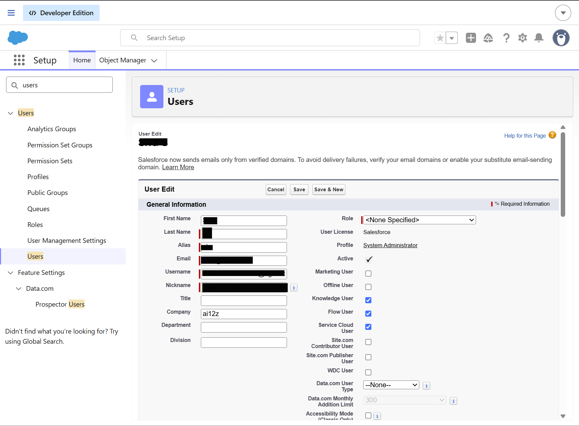Viewport: 579px width, 426px height.
Task: Expand the Object Manager chevron menu
Action: 154,61
